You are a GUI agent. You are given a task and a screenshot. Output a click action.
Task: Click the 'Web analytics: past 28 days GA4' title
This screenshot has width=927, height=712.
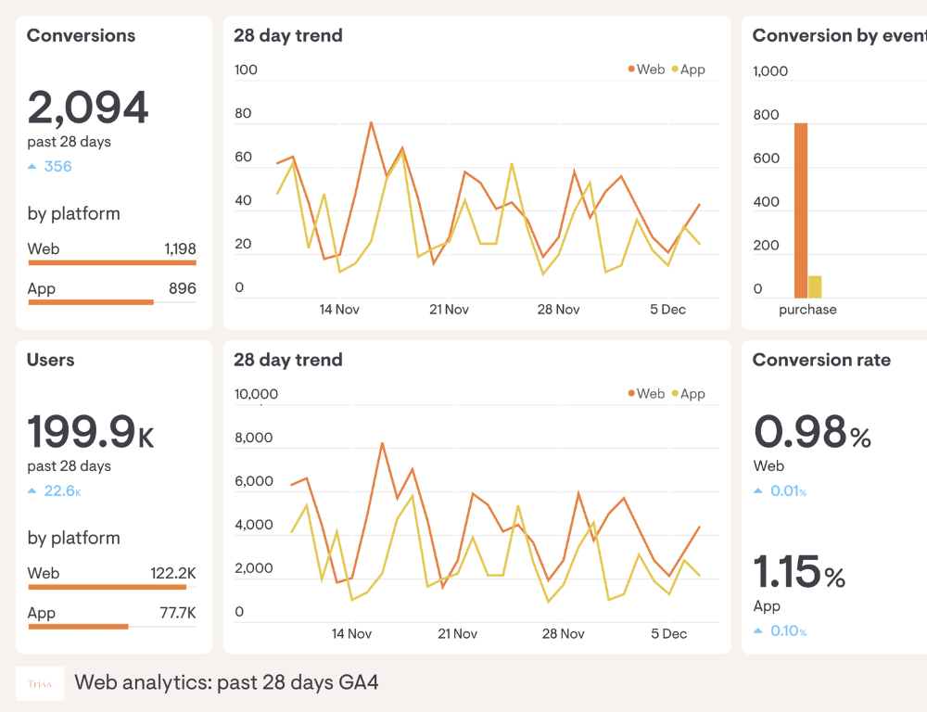coord(226,683)
